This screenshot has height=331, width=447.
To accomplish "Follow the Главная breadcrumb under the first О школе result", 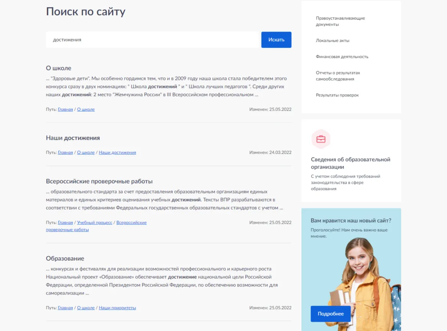I will pos(65,109).
